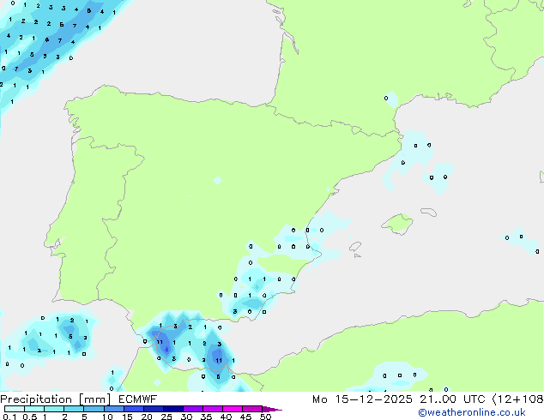544x420 pixels.
Task: Click the '10' legend scale label
Action: [107, 417]
